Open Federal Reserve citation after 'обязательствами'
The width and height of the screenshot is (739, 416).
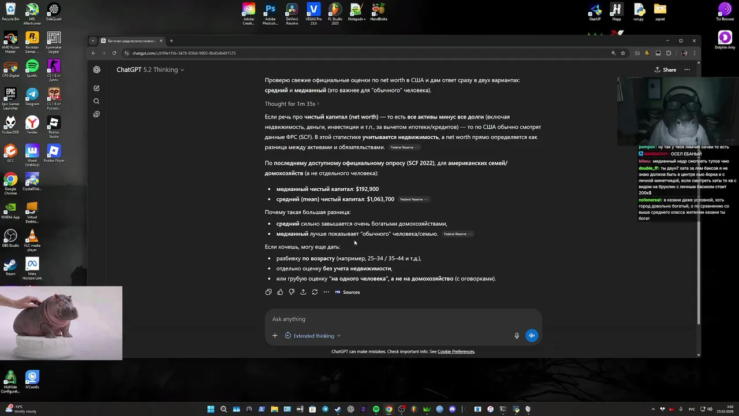click(x=404, y=147)
